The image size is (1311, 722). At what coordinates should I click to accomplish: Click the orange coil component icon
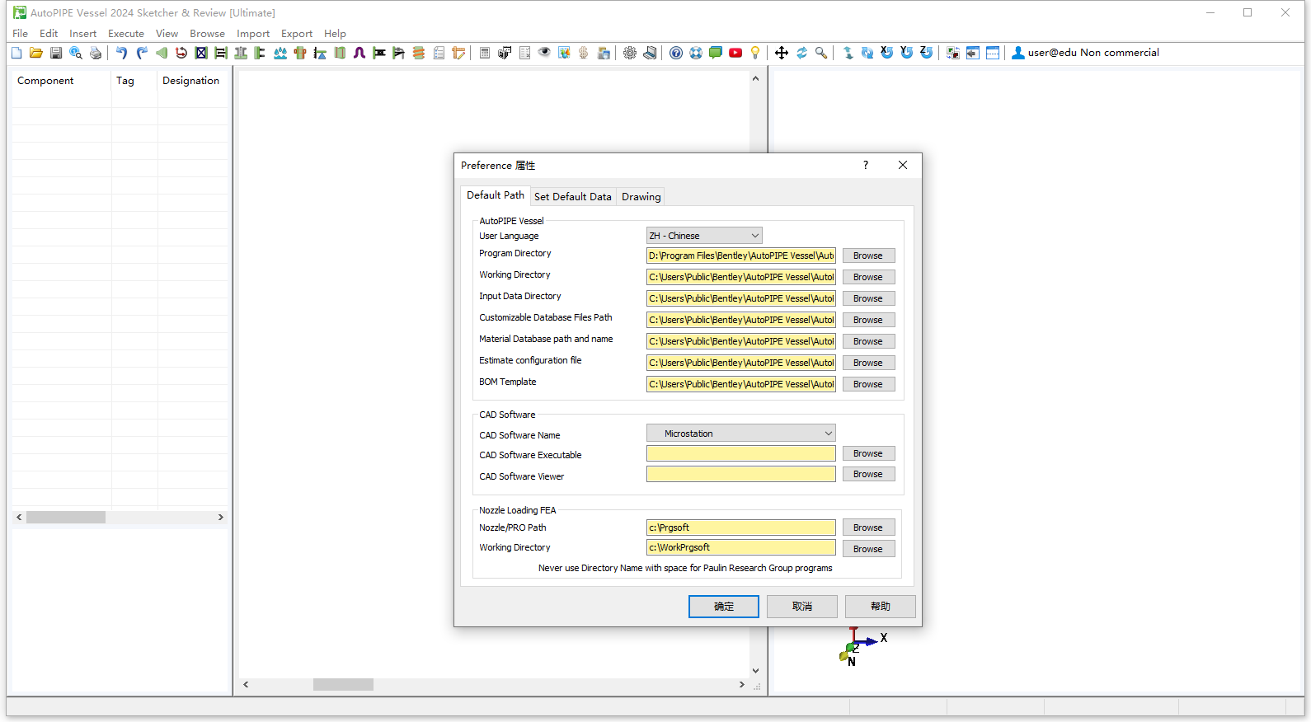pyautogui.click(x=419, y=53)
